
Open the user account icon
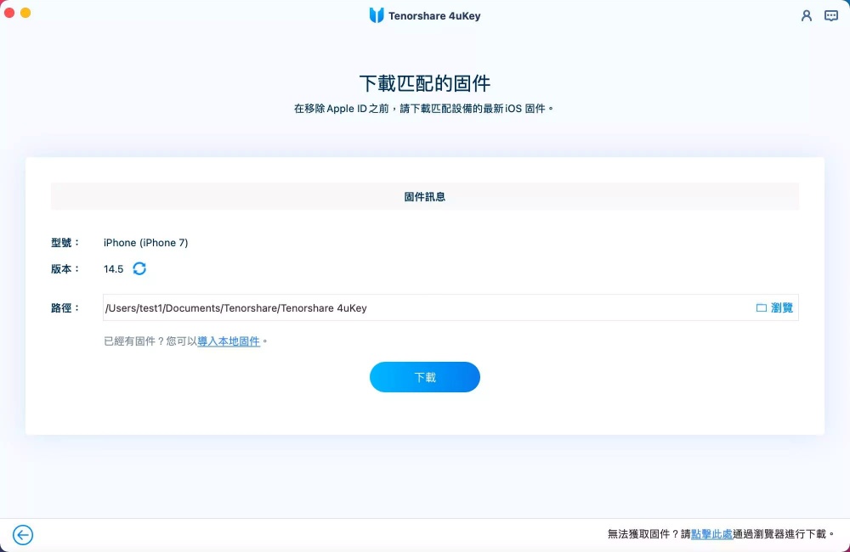pyautogui.click(x=806, y=15)
